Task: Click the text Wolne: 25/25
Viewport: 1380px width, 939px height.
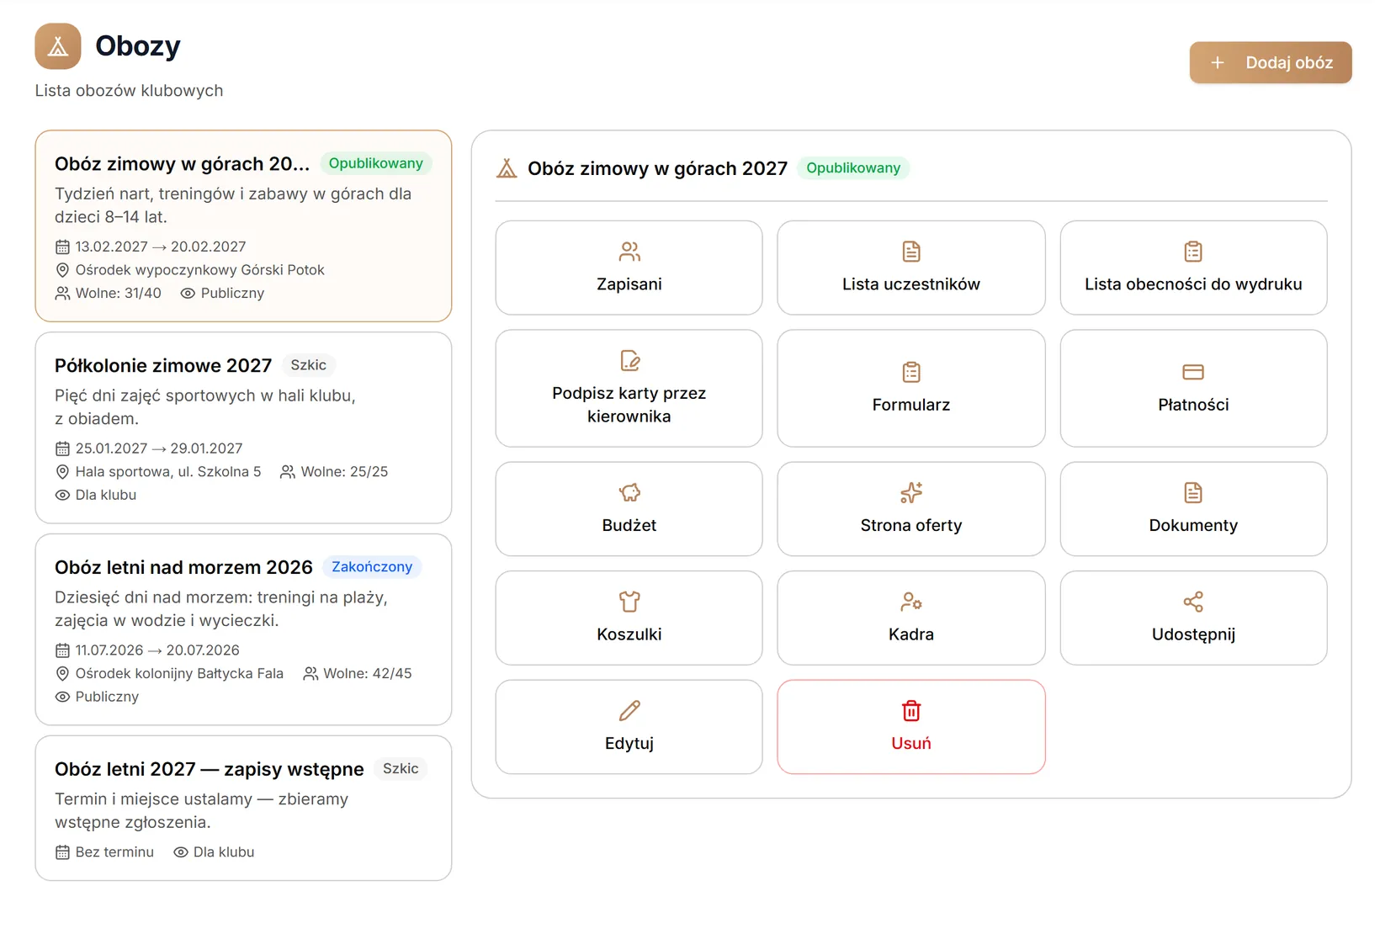Action: [x=344, y=472]
